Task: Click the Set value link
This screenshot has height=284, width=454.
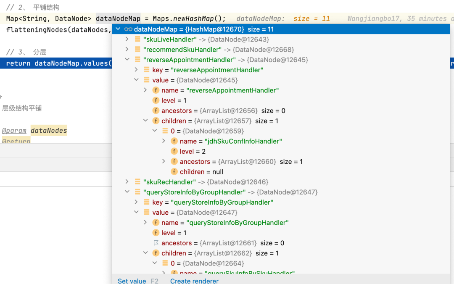Action: click(x=132, y=281)
